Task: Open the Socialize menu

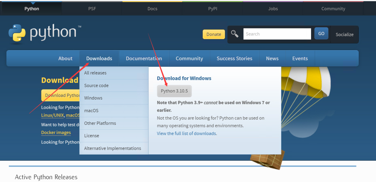Action: click(344, 34)
